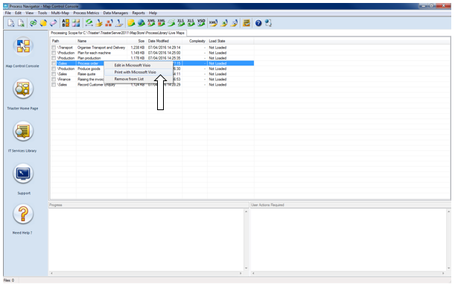
Task: Click the VSD export toolbar icon
Action: 201,23
